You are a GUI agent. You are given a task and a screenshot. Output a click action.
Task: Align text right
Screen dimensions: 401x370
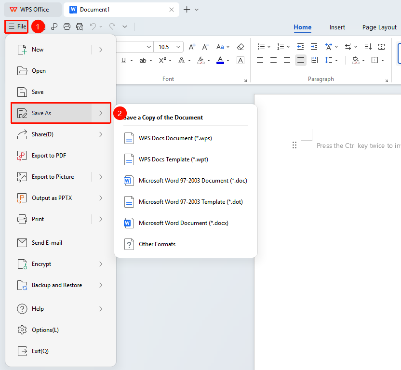(x=287, y=60)
